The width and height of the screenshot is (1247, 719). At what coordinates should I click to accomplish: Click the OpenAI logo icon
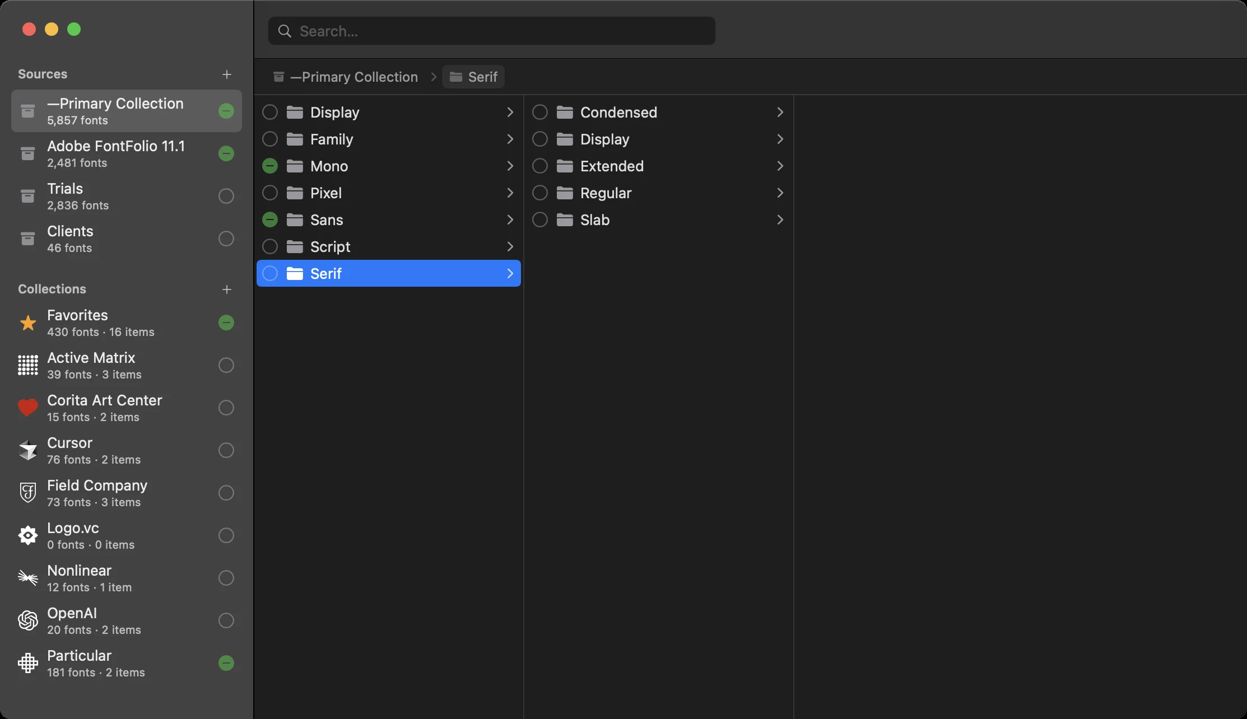tap(28, 620)
